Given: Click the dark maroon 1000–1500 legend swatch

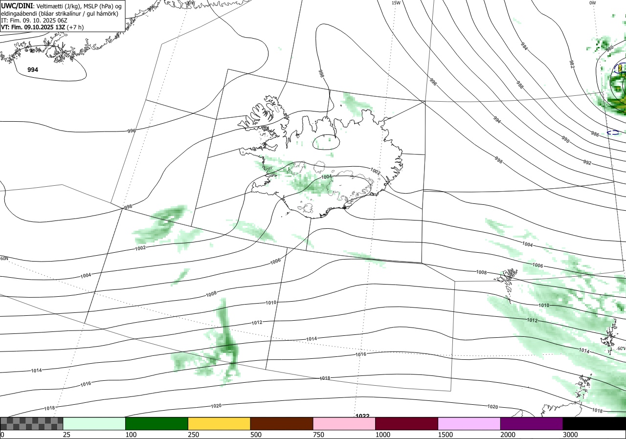Looking at the screenshot, I should (x=407, y=423).
